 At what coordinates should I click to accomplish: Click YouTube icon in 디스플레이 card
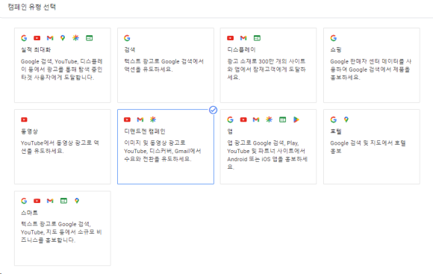(x=230, y=38)
